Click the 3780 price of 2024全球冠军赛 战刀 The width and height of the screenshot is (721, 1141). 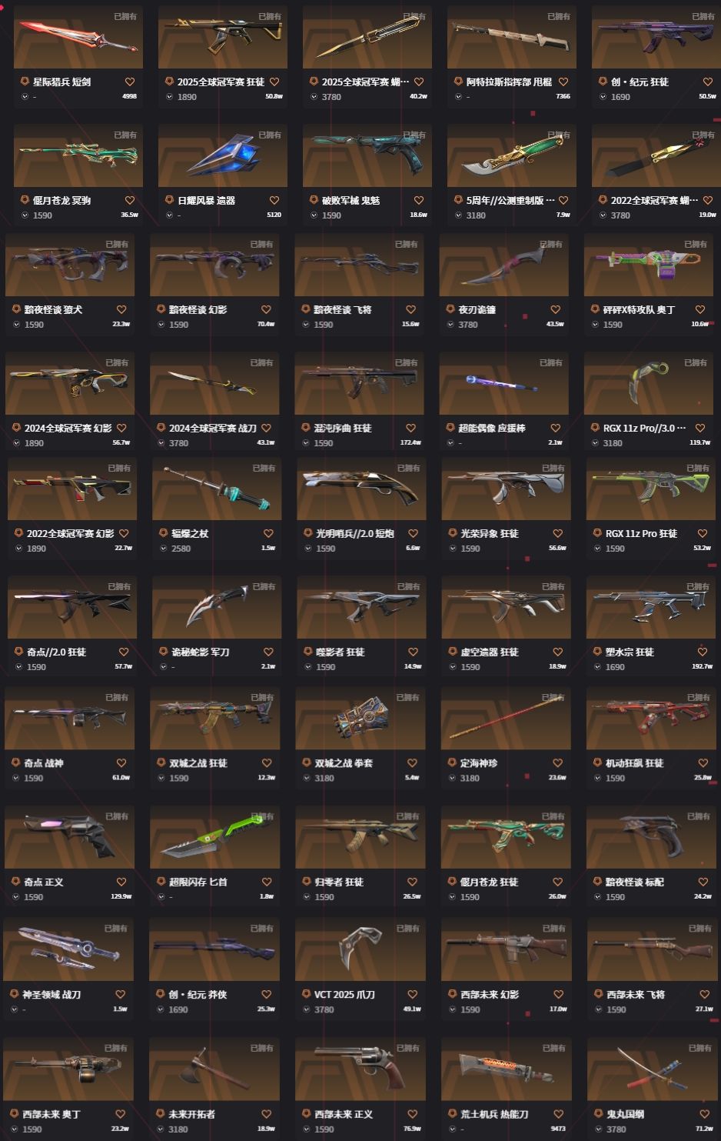179,443
